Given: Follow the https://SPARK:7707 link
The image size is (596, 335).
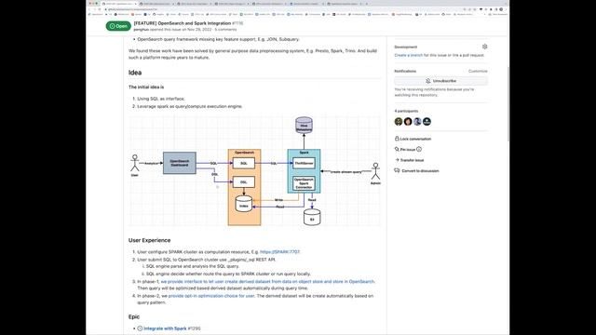Looking at the screenshot, I should point(279,252).
